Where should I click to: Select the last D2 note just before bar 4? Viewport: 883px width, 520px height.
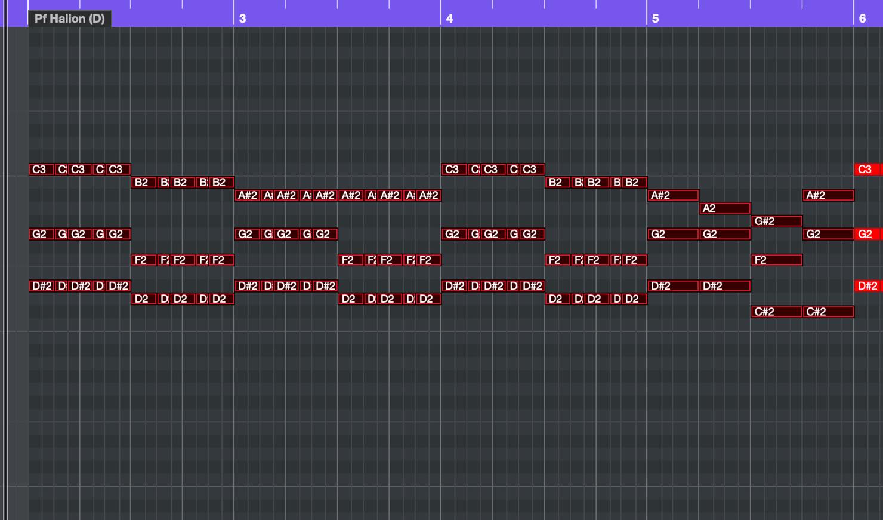click(x=429, y=299)
